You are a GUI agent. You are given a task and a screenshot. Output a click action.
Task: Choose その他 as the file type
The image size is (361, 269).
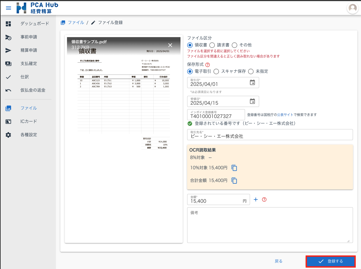234,45
